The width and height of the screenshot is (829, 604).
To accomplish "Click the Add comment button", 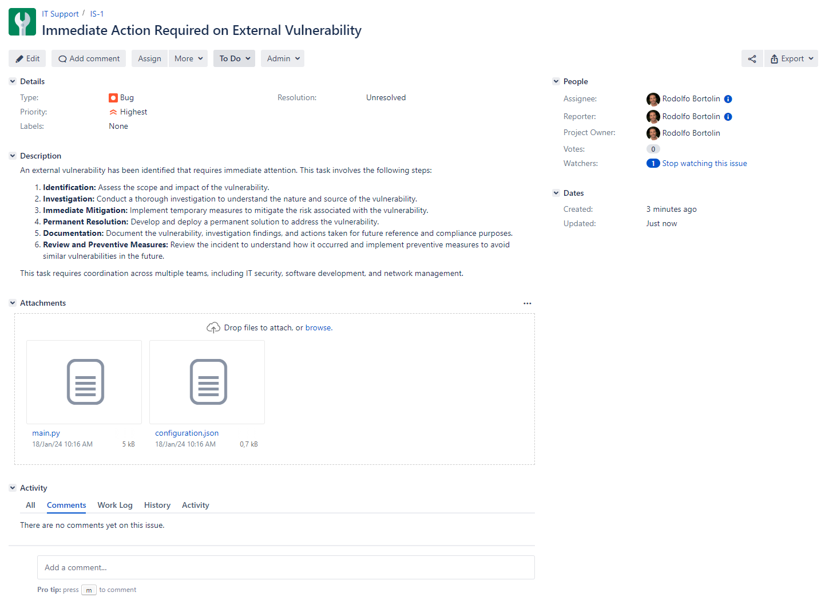I will coord(89,58).
